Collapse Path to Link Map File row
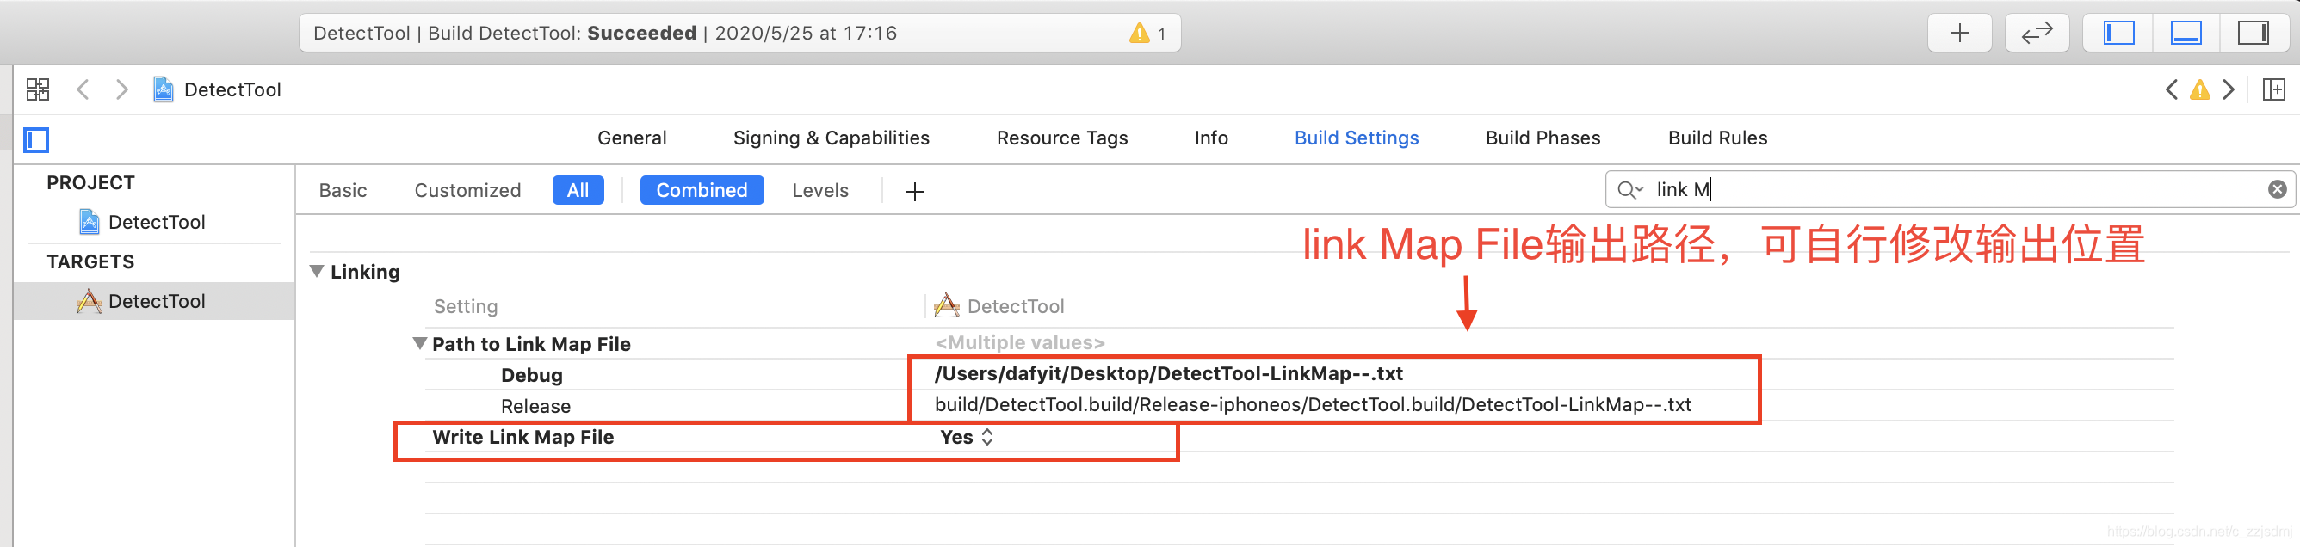 [x=418, y=343]
